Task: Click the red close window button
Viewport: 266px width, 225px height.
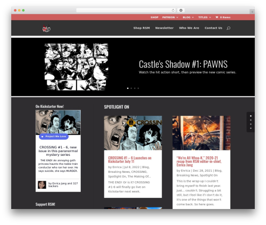Action: (x=15, y=10)
